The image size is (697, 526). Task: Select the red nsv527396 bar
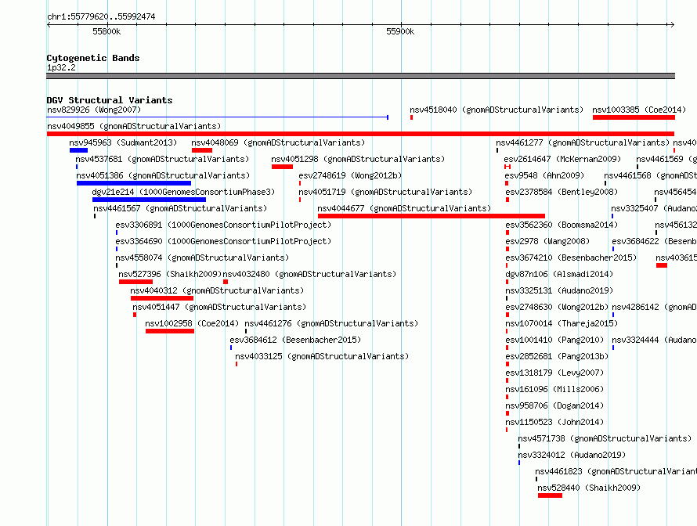coord(136,282)
